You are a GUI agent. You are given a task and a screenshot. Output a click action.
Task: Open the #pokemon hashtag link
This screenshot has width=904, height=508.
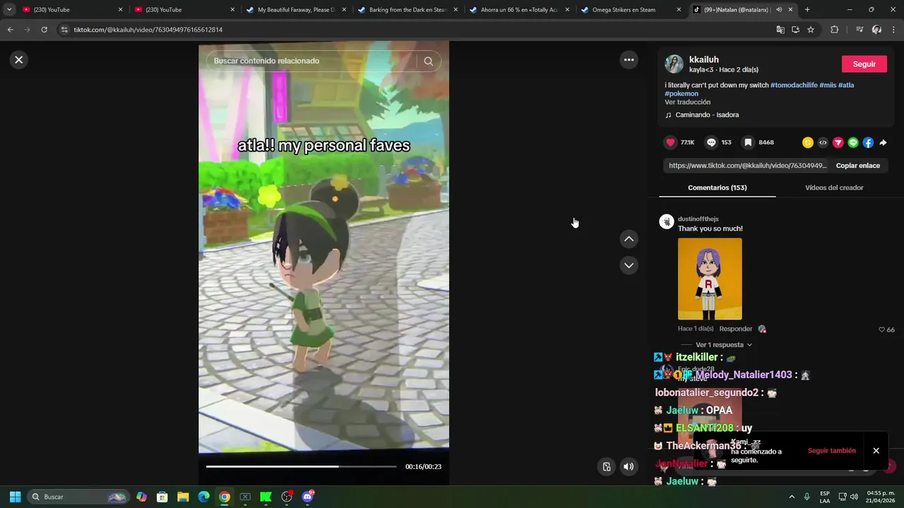682,94
